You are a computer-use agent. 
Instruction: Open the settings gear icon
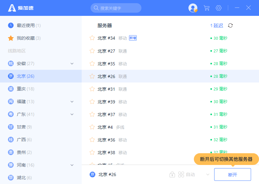(x=219, y=8)
